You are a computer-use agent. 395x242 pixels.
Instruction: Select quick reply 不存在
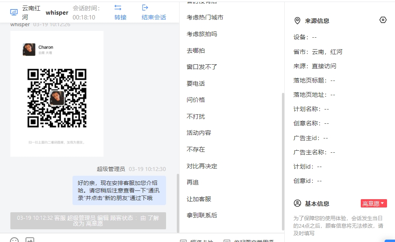pos(196,150)
